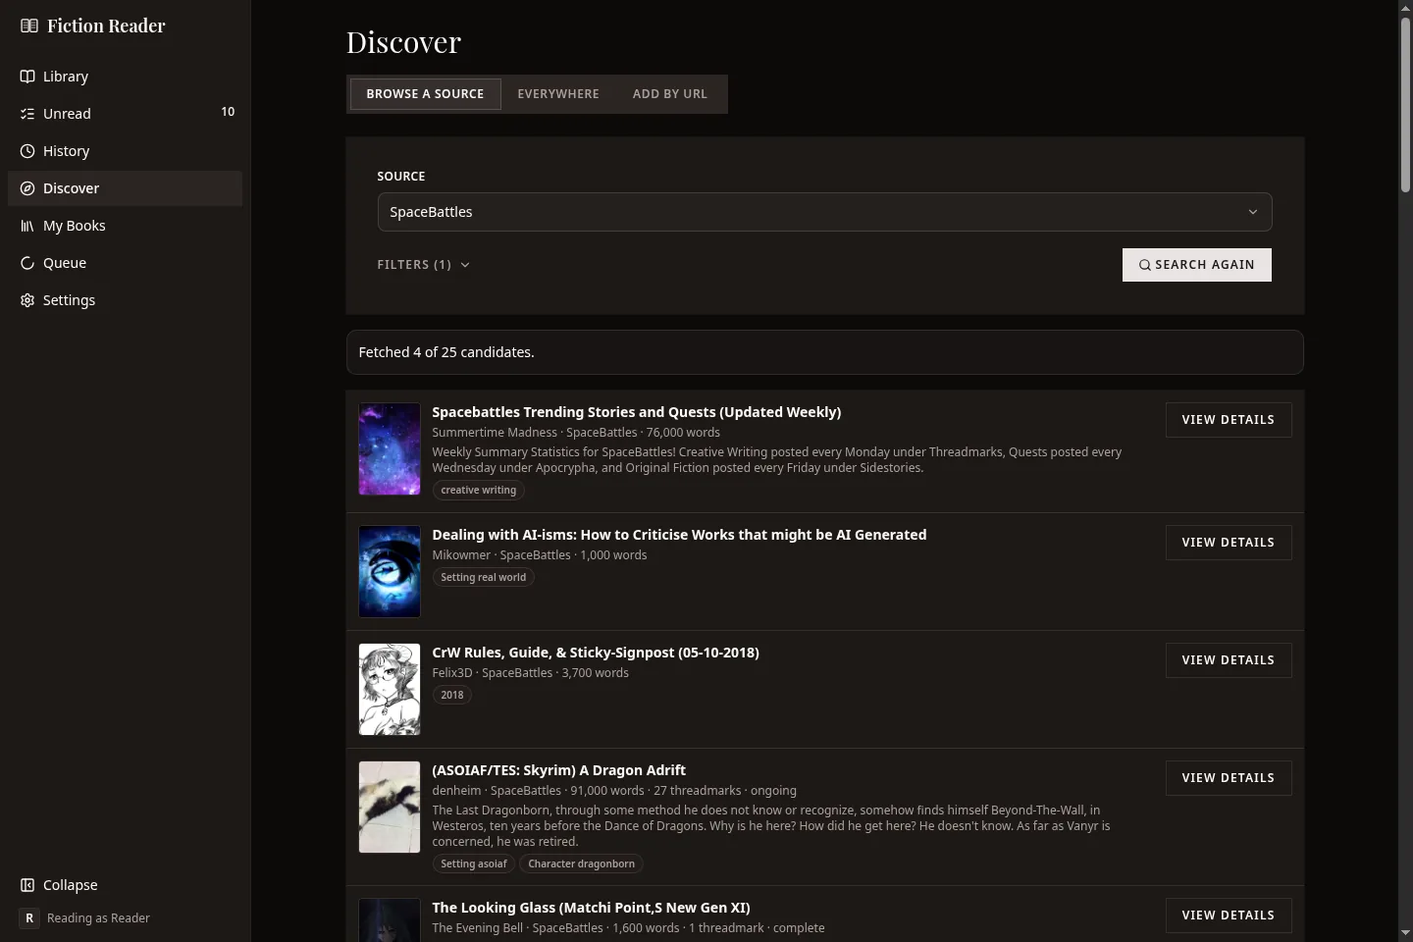The image size is (1413, 942).
Task: Click the 'Fetched 4 of 25 candidates.' status
Action: (446, 352)
